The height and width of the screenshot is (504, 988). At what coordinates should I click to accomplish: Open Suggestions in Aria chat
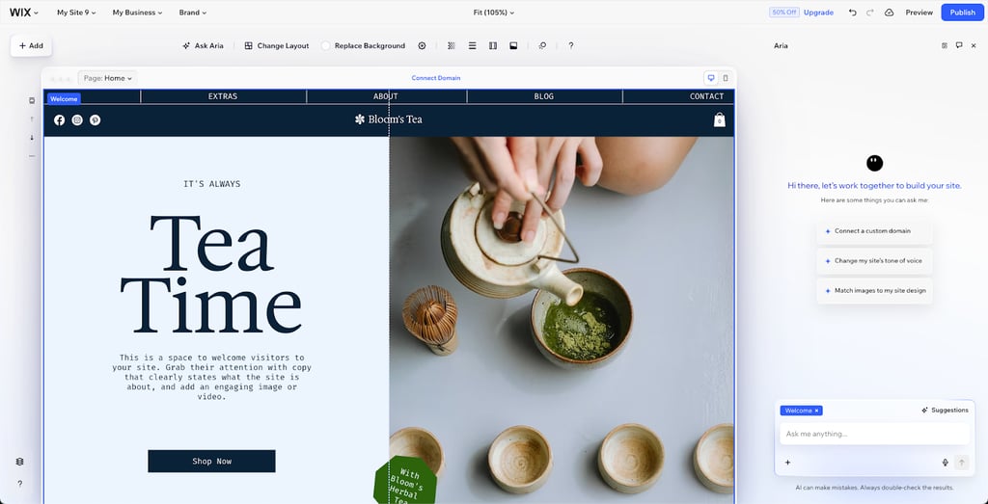(x=945, y=411)
